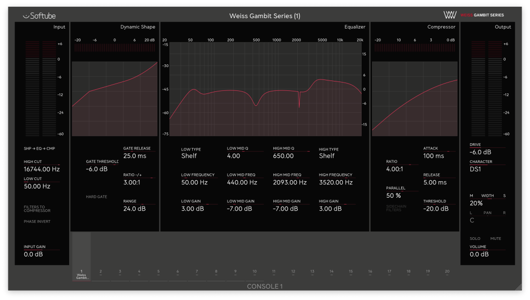The height and width of the screenshot is (300, 530).
Task: Click the Weiss Gambit Series logo
Action: coord(473,15)
